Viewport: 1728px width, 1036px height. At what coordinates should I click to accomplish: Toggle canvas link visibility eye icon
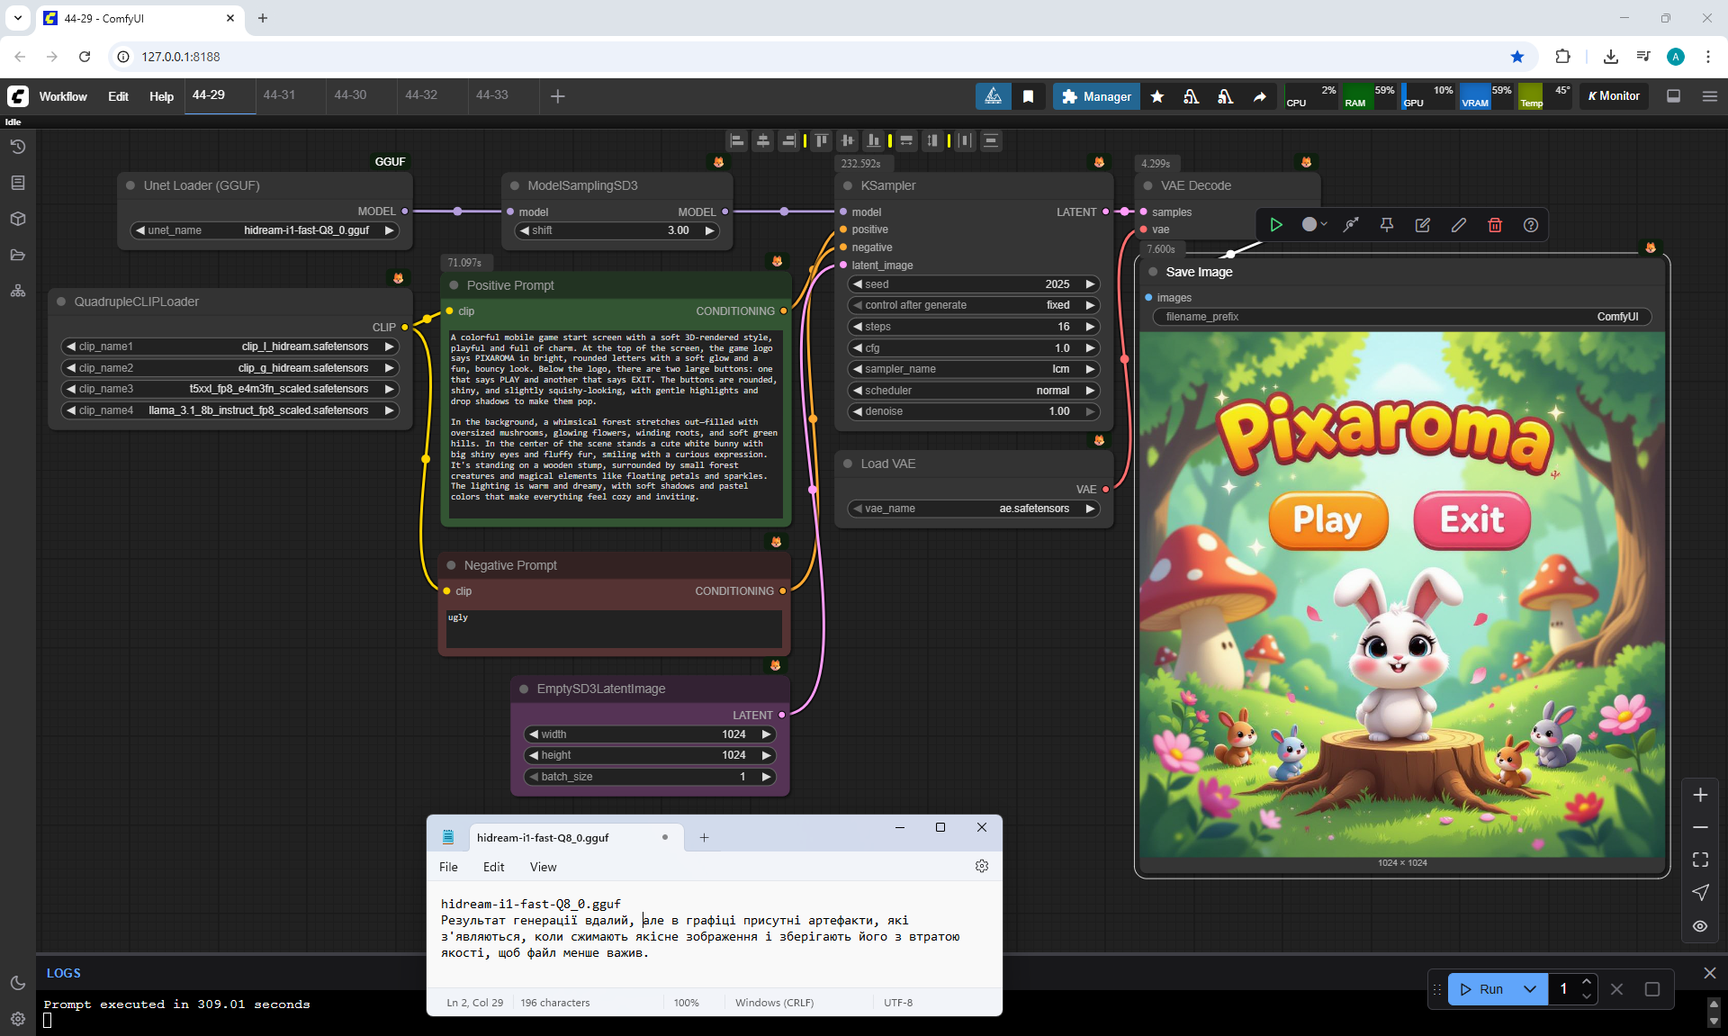[x=1700, y=926]
